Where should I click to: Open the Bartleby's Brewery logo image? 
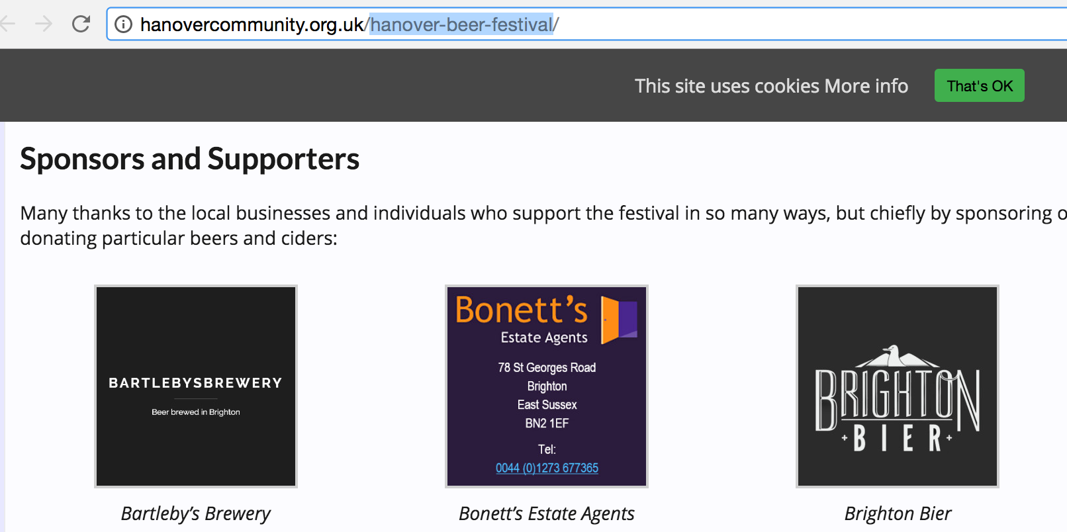[x=196, y=386]
